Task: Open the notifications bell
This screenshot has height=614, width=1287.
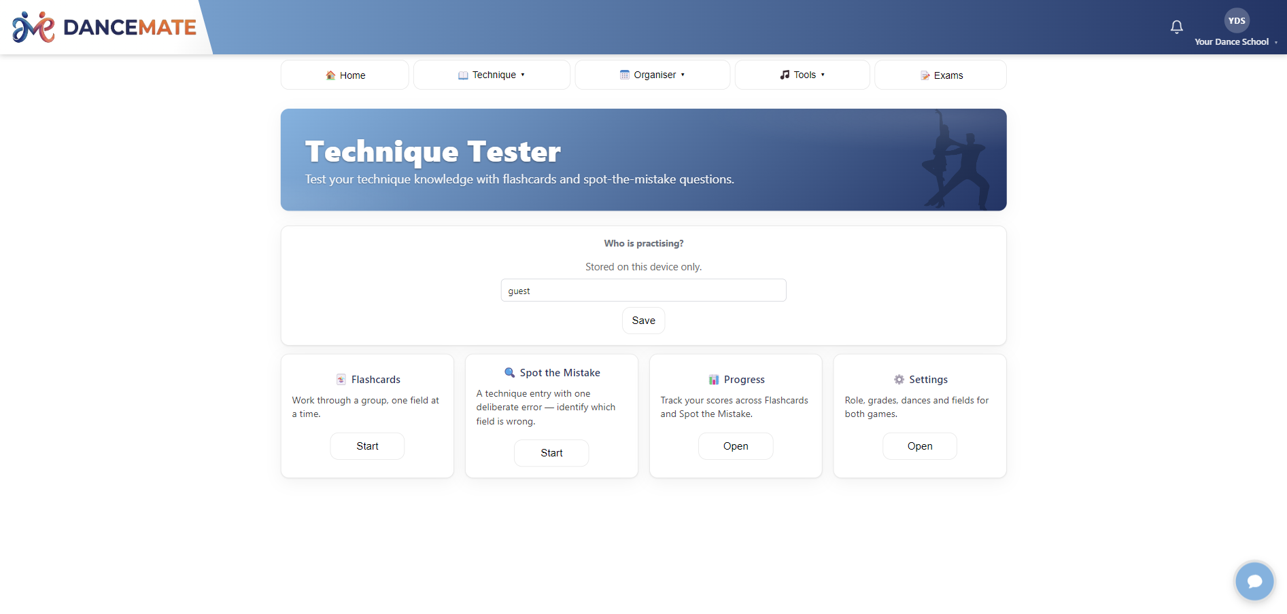Action: click(x=1176, y=27)
